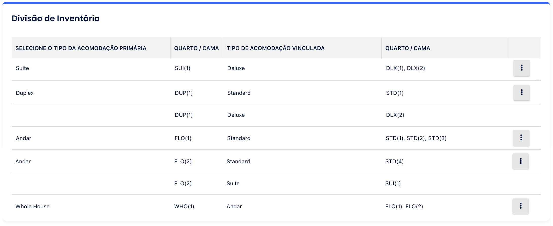Image resolution: width=553 pixels, height=226 pixels.
Task: Click the STD(1), STD(2), STD(3) rooms cell
Action: 416,138
